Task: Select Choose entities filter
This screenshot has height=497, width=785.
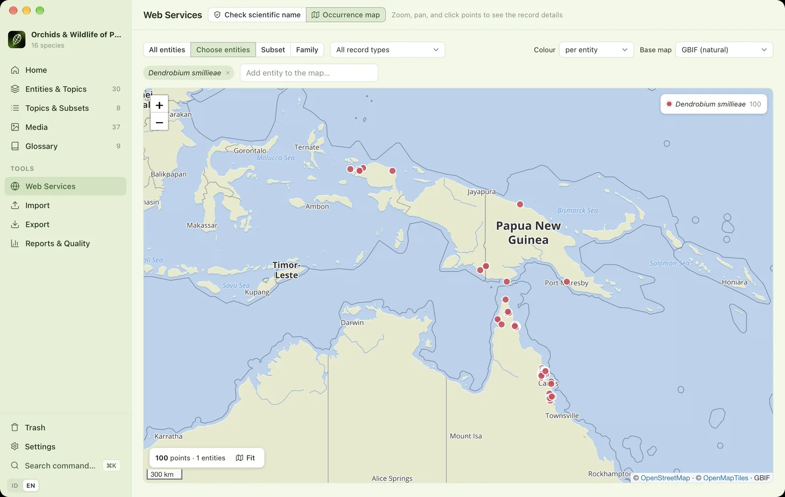Action: 223,50
